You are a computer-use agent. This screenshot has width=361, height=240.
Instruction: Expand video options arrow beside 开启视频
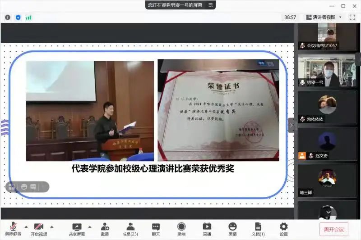click(x=51, y=226)
